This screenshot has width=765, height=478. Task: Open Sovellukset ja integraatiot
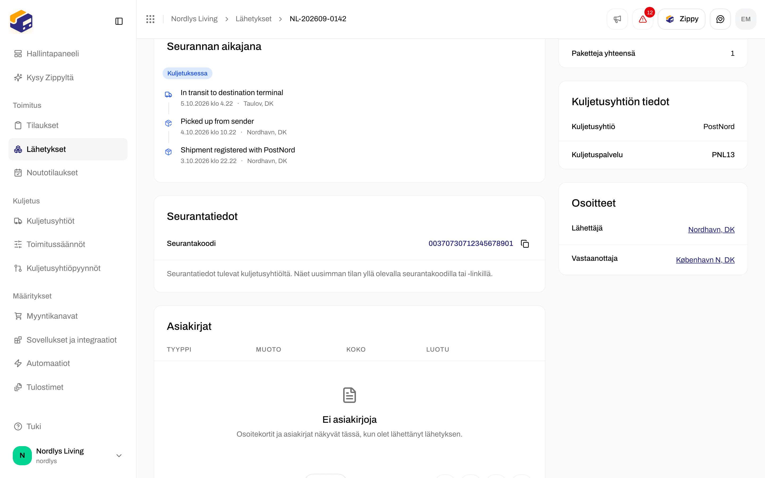(x=68, y=340)
